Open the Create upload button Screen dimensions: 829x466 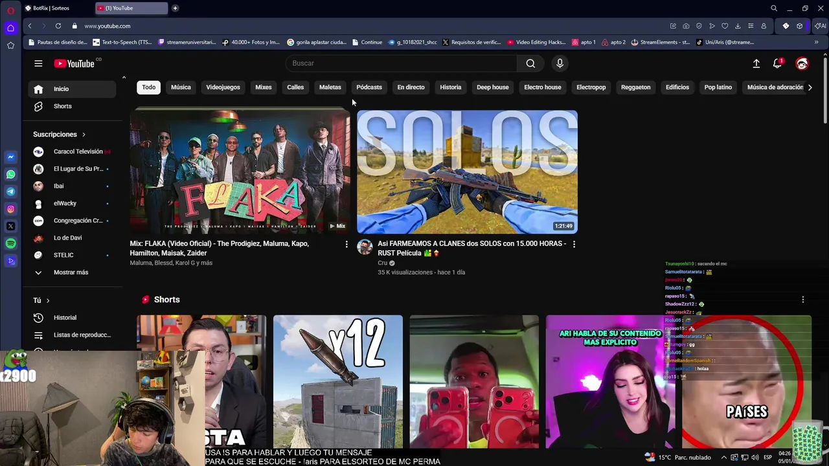[756, 63]
